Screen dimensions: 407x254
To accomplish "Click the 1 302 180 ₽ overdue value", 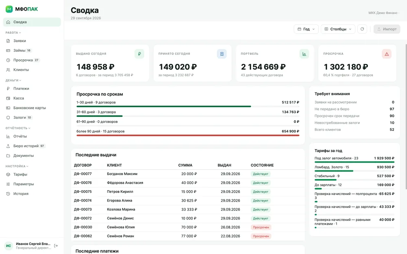I will tap(346, 67).
